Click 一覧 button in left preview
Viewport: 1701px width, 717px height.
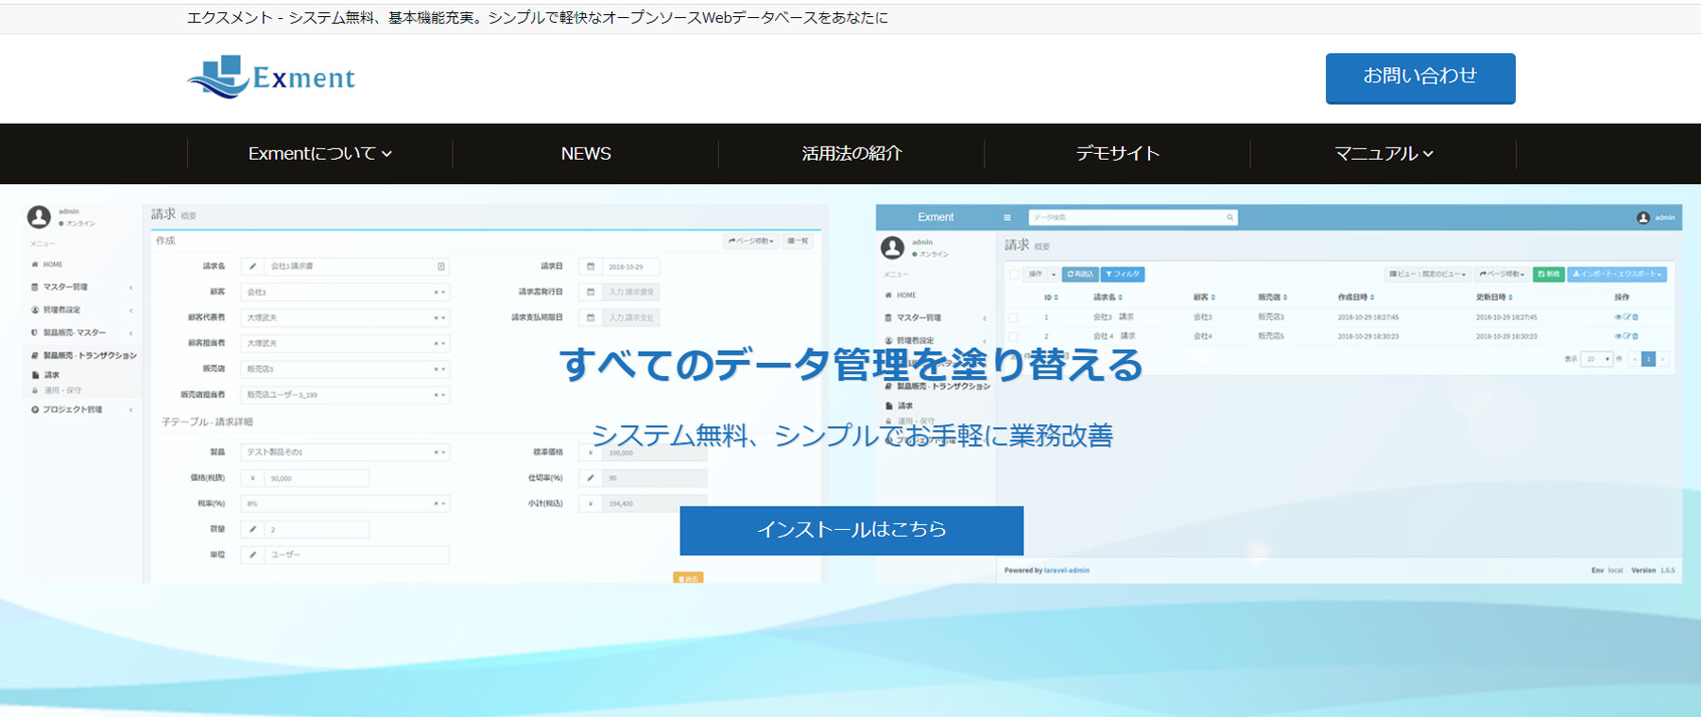point(798,241)
